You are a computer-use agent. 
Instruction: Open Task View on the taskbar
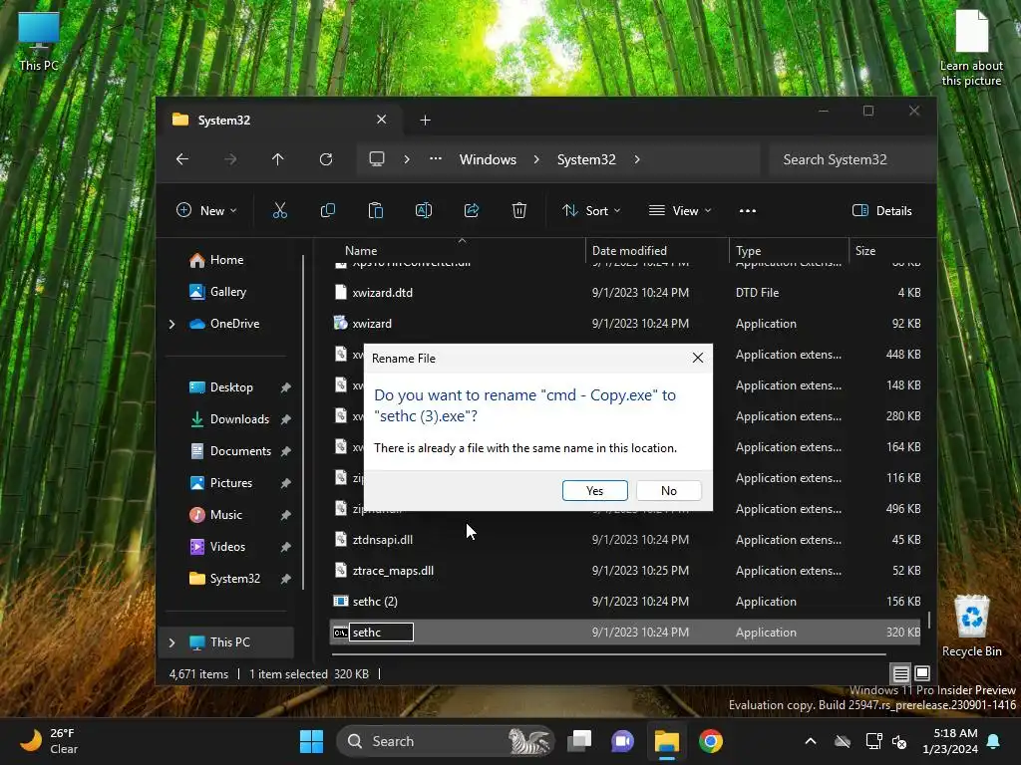pyautogui.click(x=579, y=741)
